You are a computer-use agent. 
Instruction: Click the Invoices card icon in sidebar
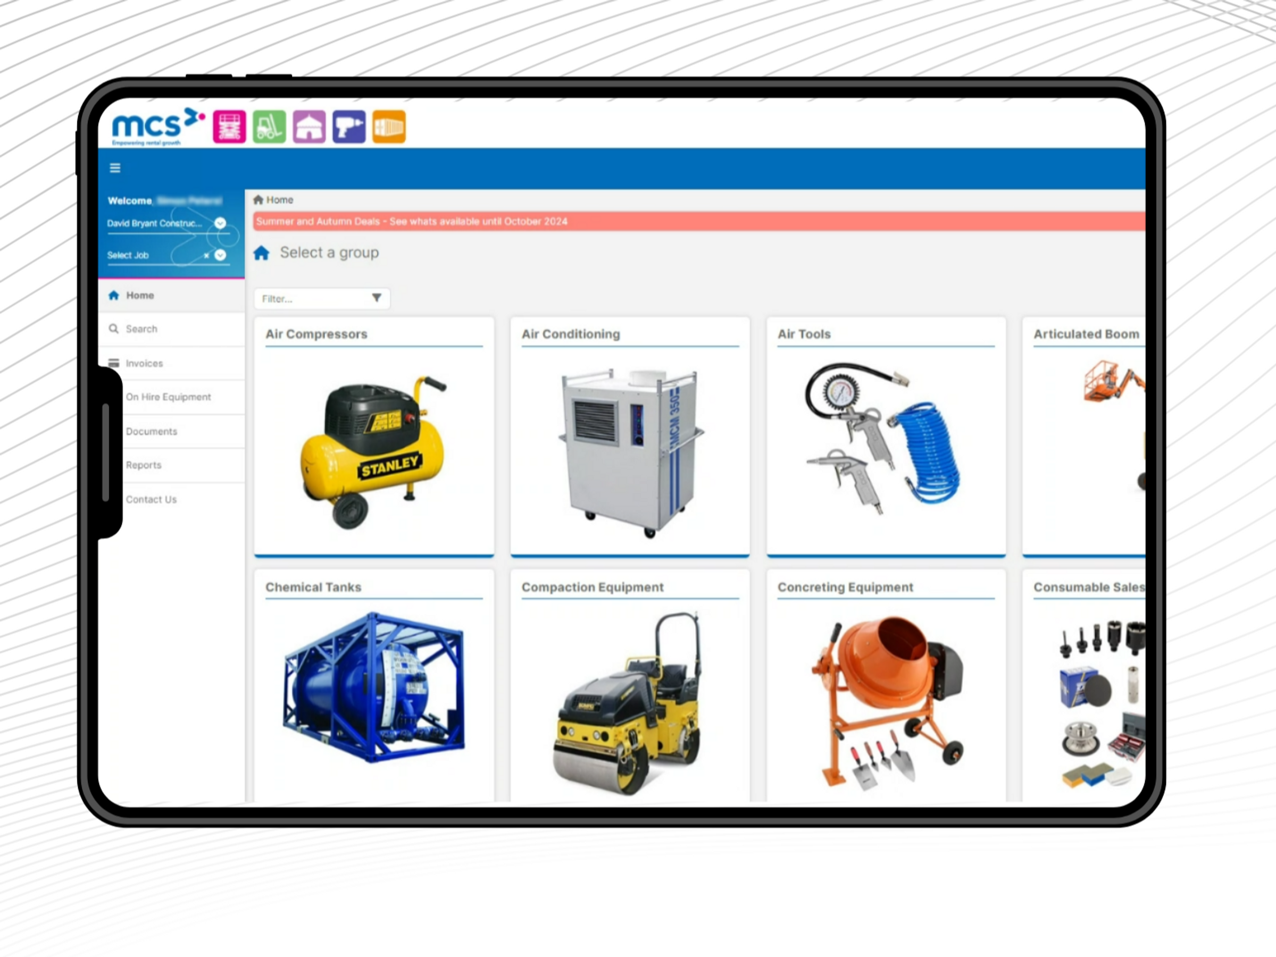click(114, 363)
